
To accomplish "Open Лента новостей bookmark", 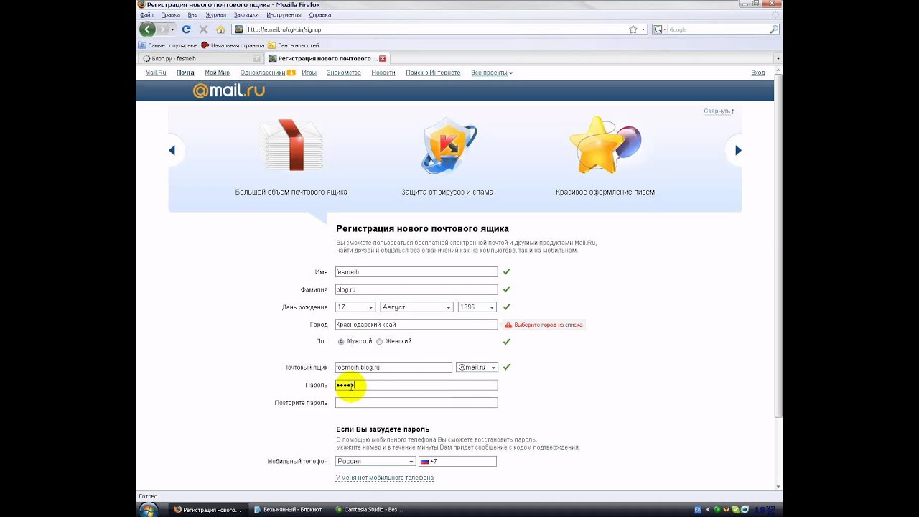I will point(294,45).
